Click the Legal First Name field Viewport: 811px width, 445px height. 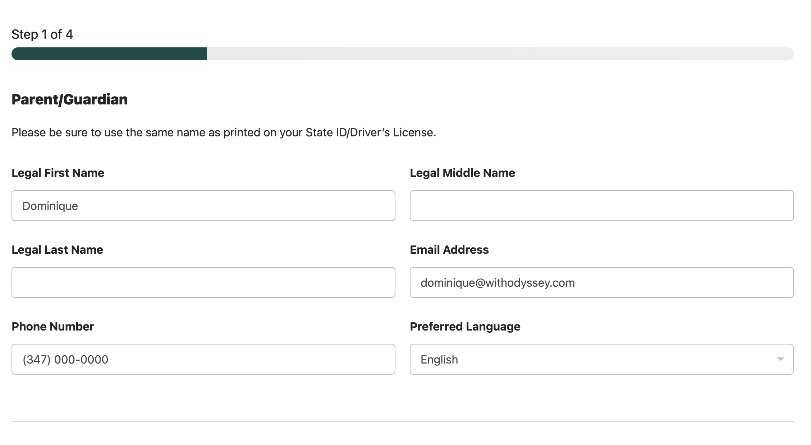click(x=203, y=206)
